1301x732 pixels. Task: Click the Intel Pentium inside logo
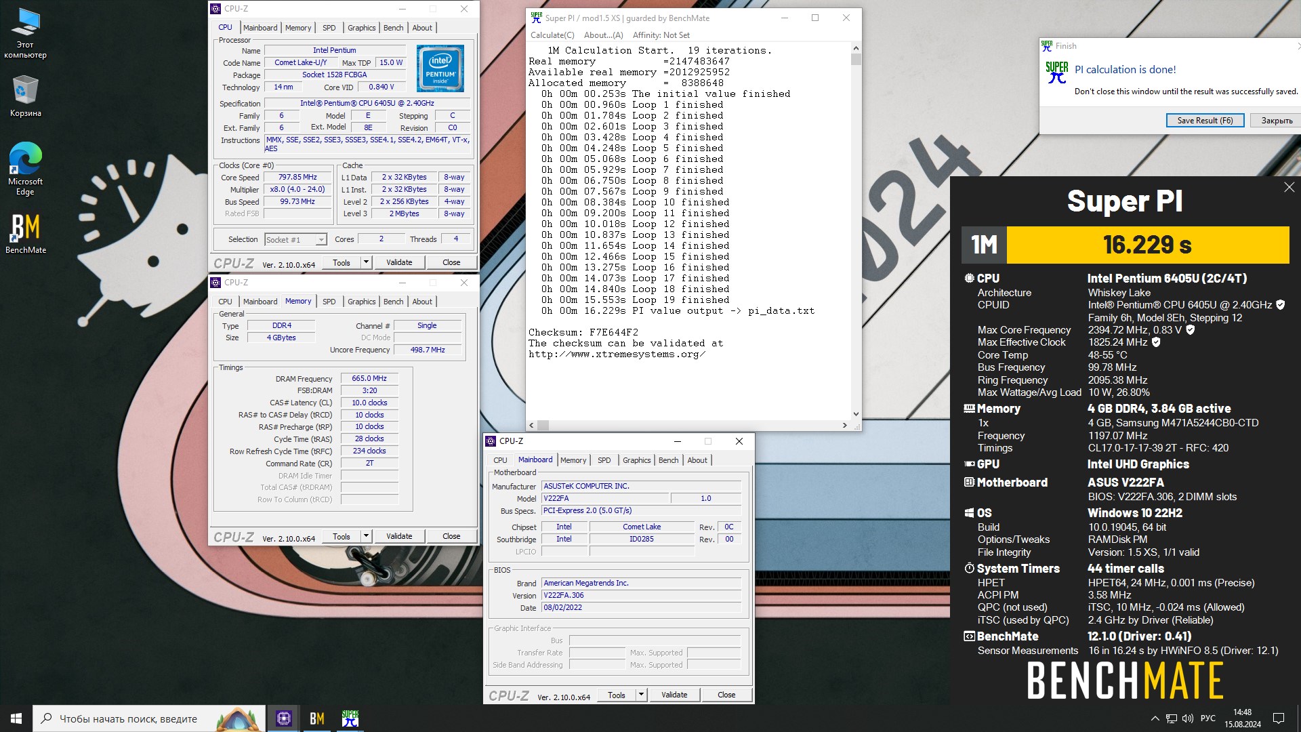point(440,68)
